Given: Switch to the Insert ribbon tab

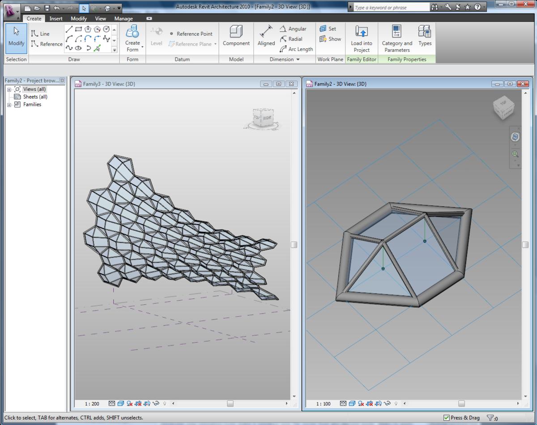Looking at the screenshot, I should 56,19.
